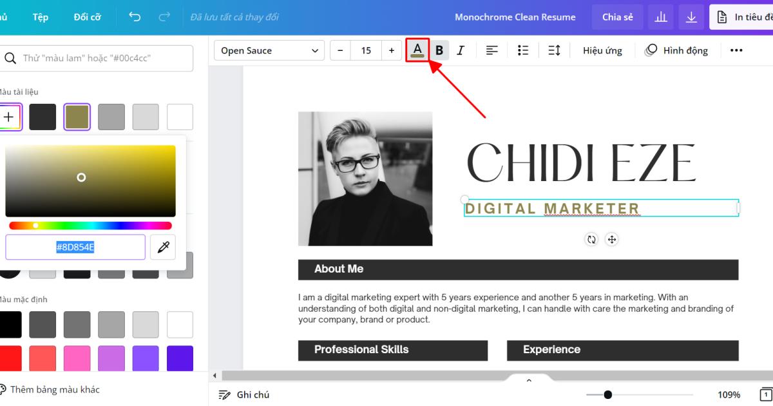Viewport: 773px width, 406px height.
Task: Click the saturation gradient picker area
Action: 90,181
